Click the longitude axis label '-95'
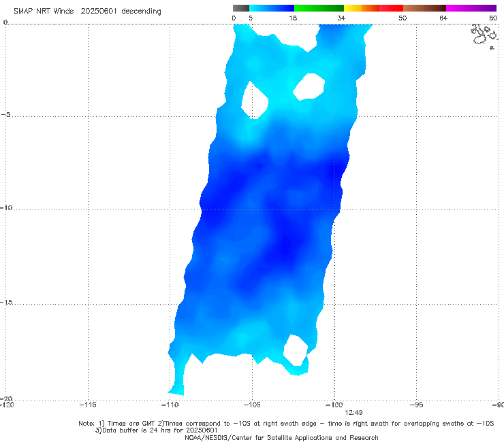Image resolution: width=504 pixels, height=442 pixels. pos(416,405)
